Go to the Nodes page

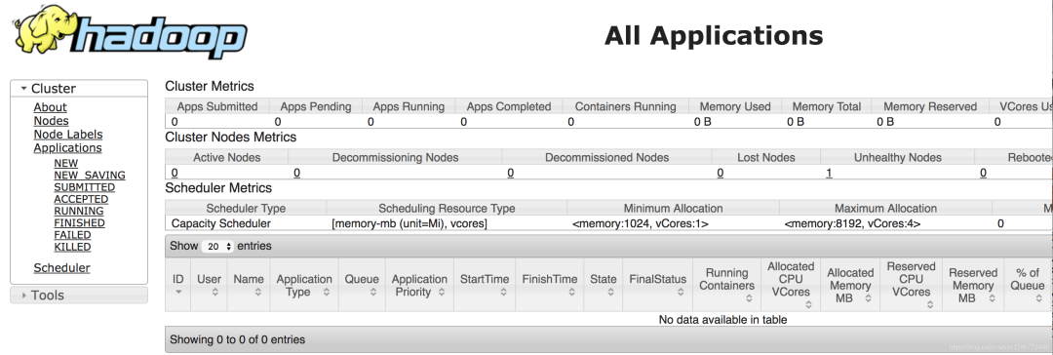coord(51,121)
